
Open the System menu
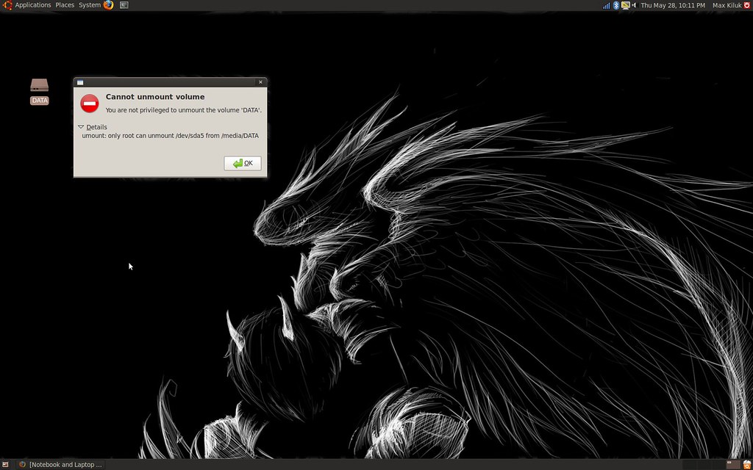pyautogui.click(x=90, y=5)
